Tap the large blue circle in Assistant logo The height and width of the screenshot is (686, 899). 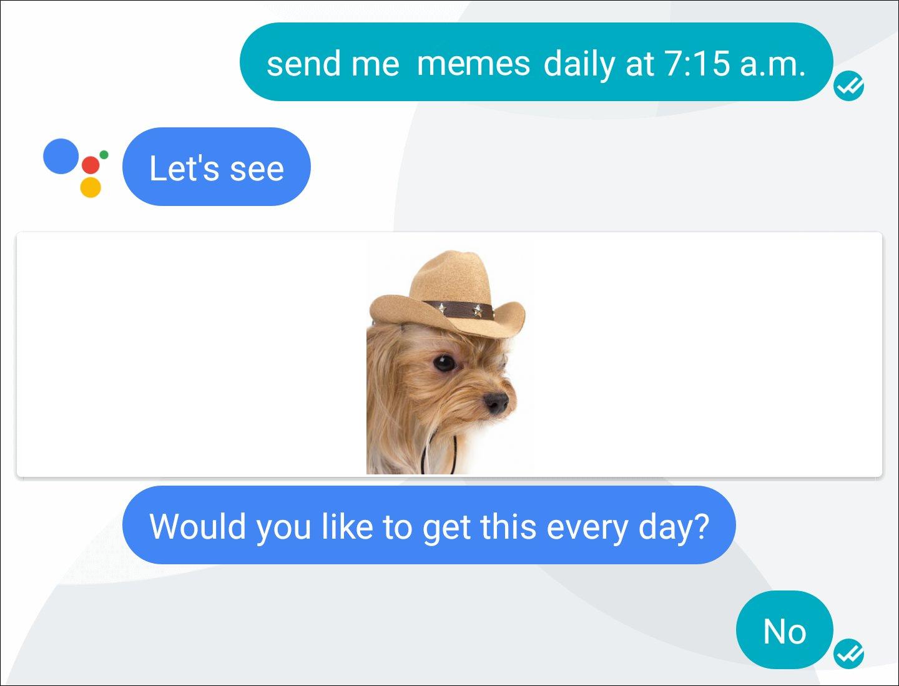(61, 155)
